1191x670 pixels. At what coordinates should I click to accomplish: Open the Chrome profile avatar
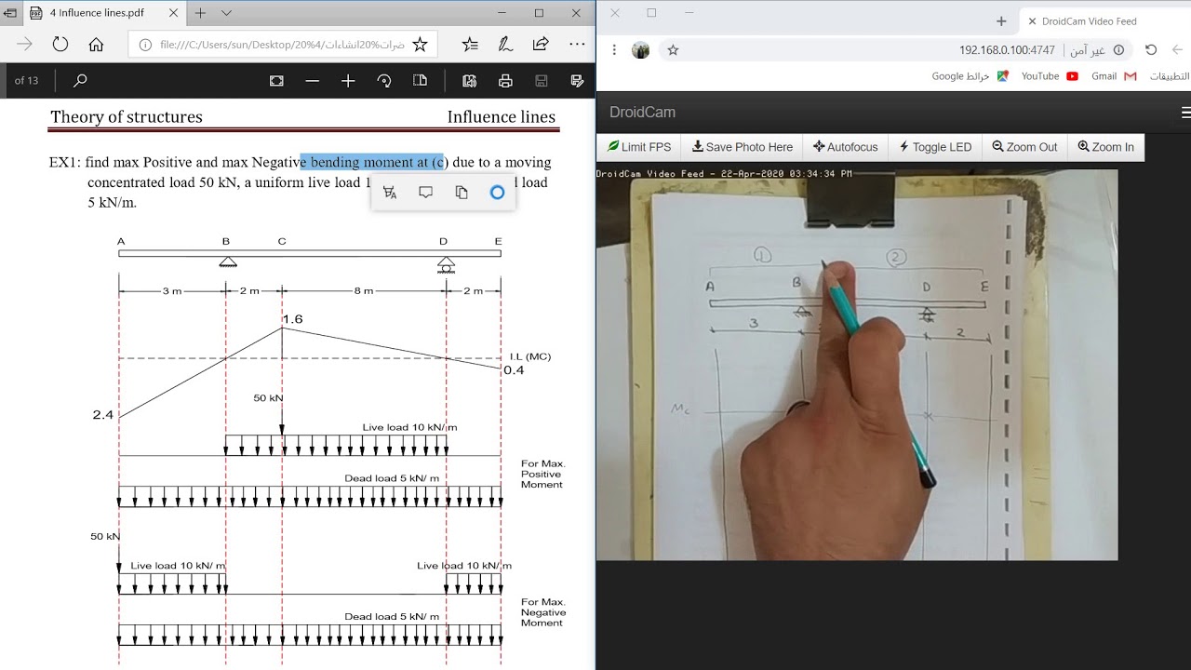640,50
